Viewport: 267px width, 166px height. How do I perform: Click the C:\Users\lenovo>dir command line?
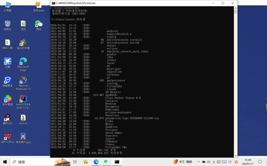(65, 8)
